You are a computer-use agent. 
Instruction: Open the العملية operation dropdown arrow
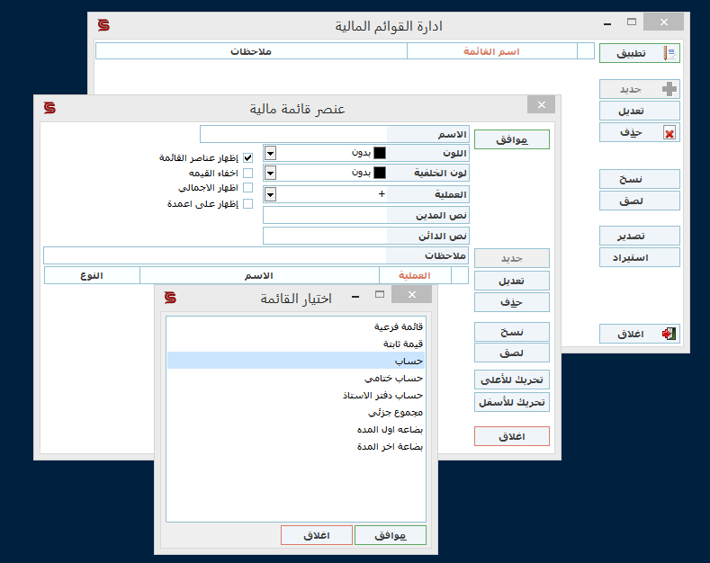270,194
